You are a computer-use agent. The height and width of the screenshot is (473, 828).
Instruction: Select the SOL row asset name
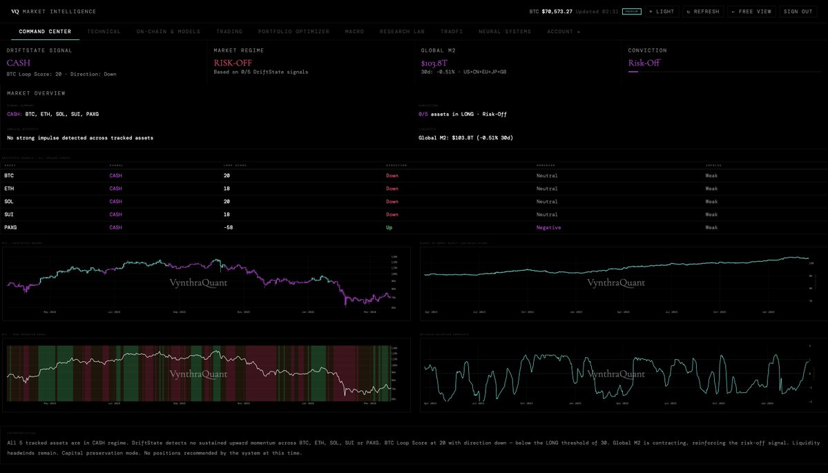(x=9, y=202)
